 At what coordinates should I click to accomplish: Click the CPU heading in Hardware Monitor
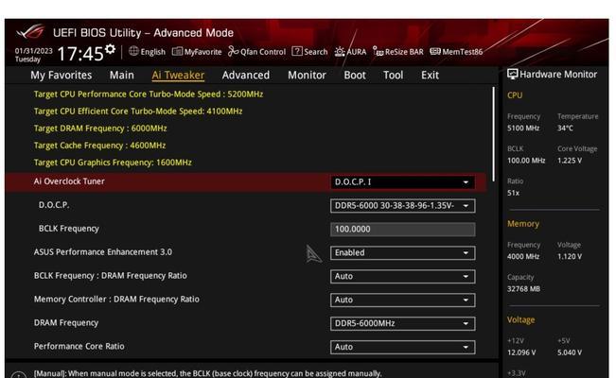515,95
